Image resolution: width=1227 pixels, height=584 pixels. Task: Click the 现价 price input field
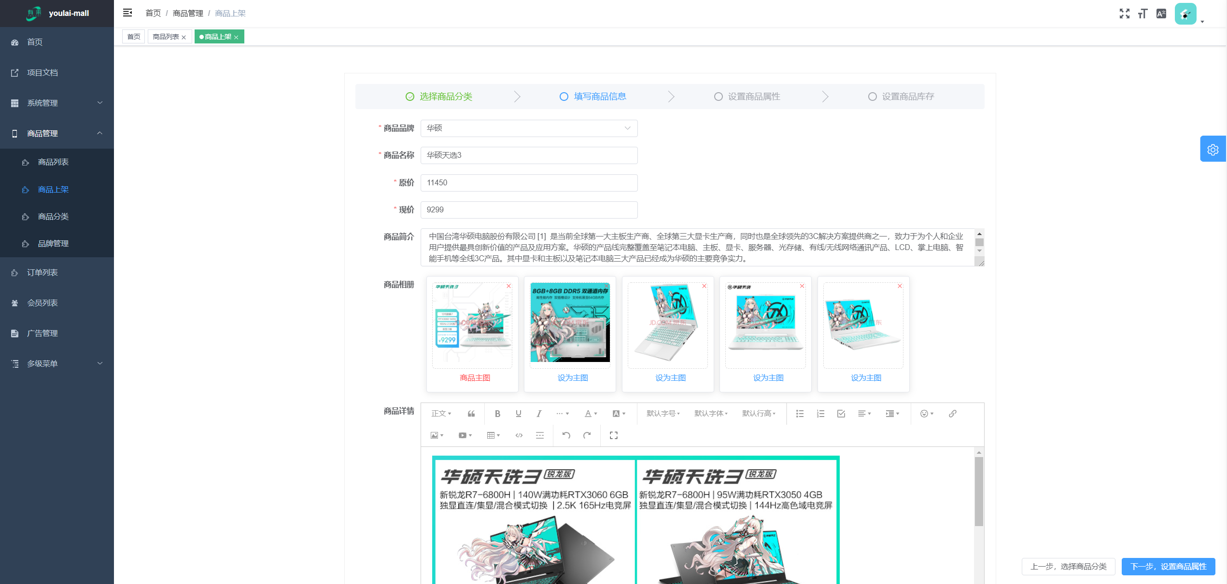529,210
